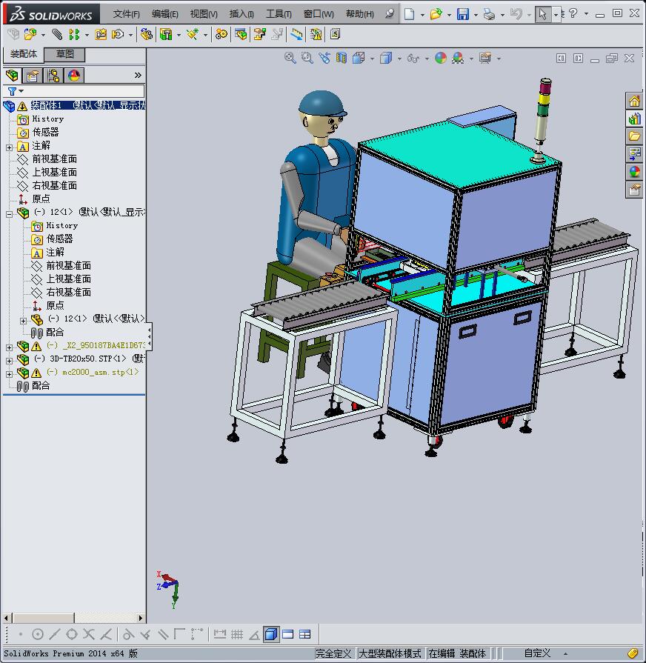Screen dimensions: 646x663
Task: Click the Edit Appearance color ball icon
Action: 441,58
